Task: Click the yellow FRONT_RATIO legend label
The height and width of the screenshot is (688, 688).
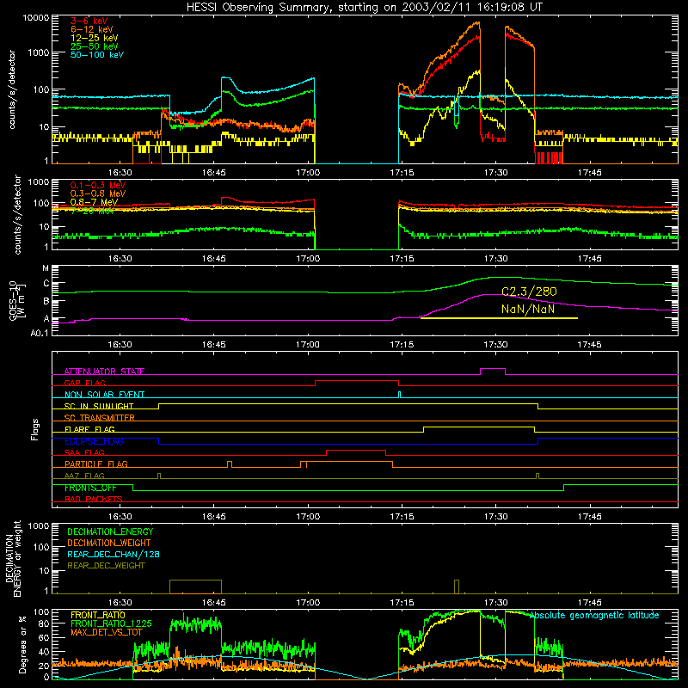Action: click(98, 615)
